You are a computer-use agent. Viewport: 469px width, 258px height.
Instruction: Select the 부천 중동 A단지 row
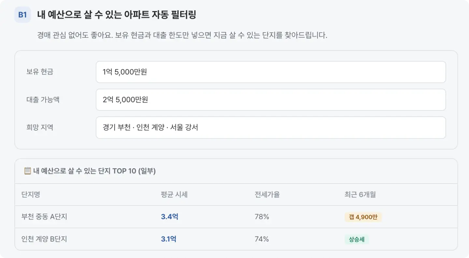(x=236, y=217)
